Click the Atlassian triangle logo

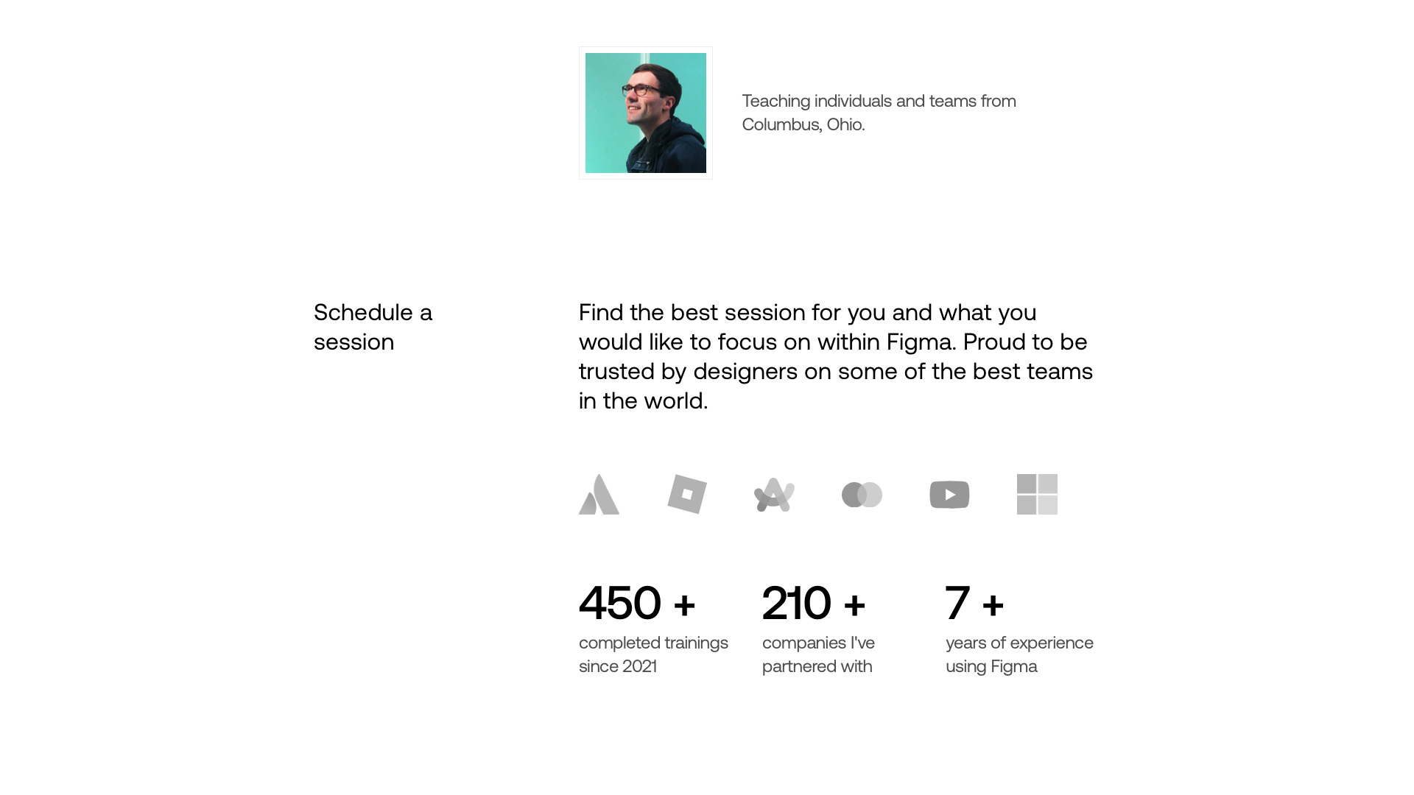click(599, 495)
